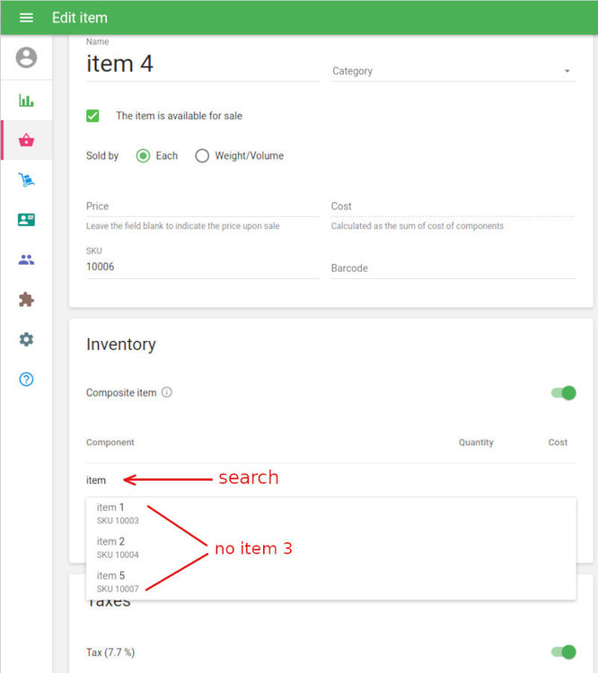Open the Help question mark icon
The image size is (598, 673).
point(26,380)
